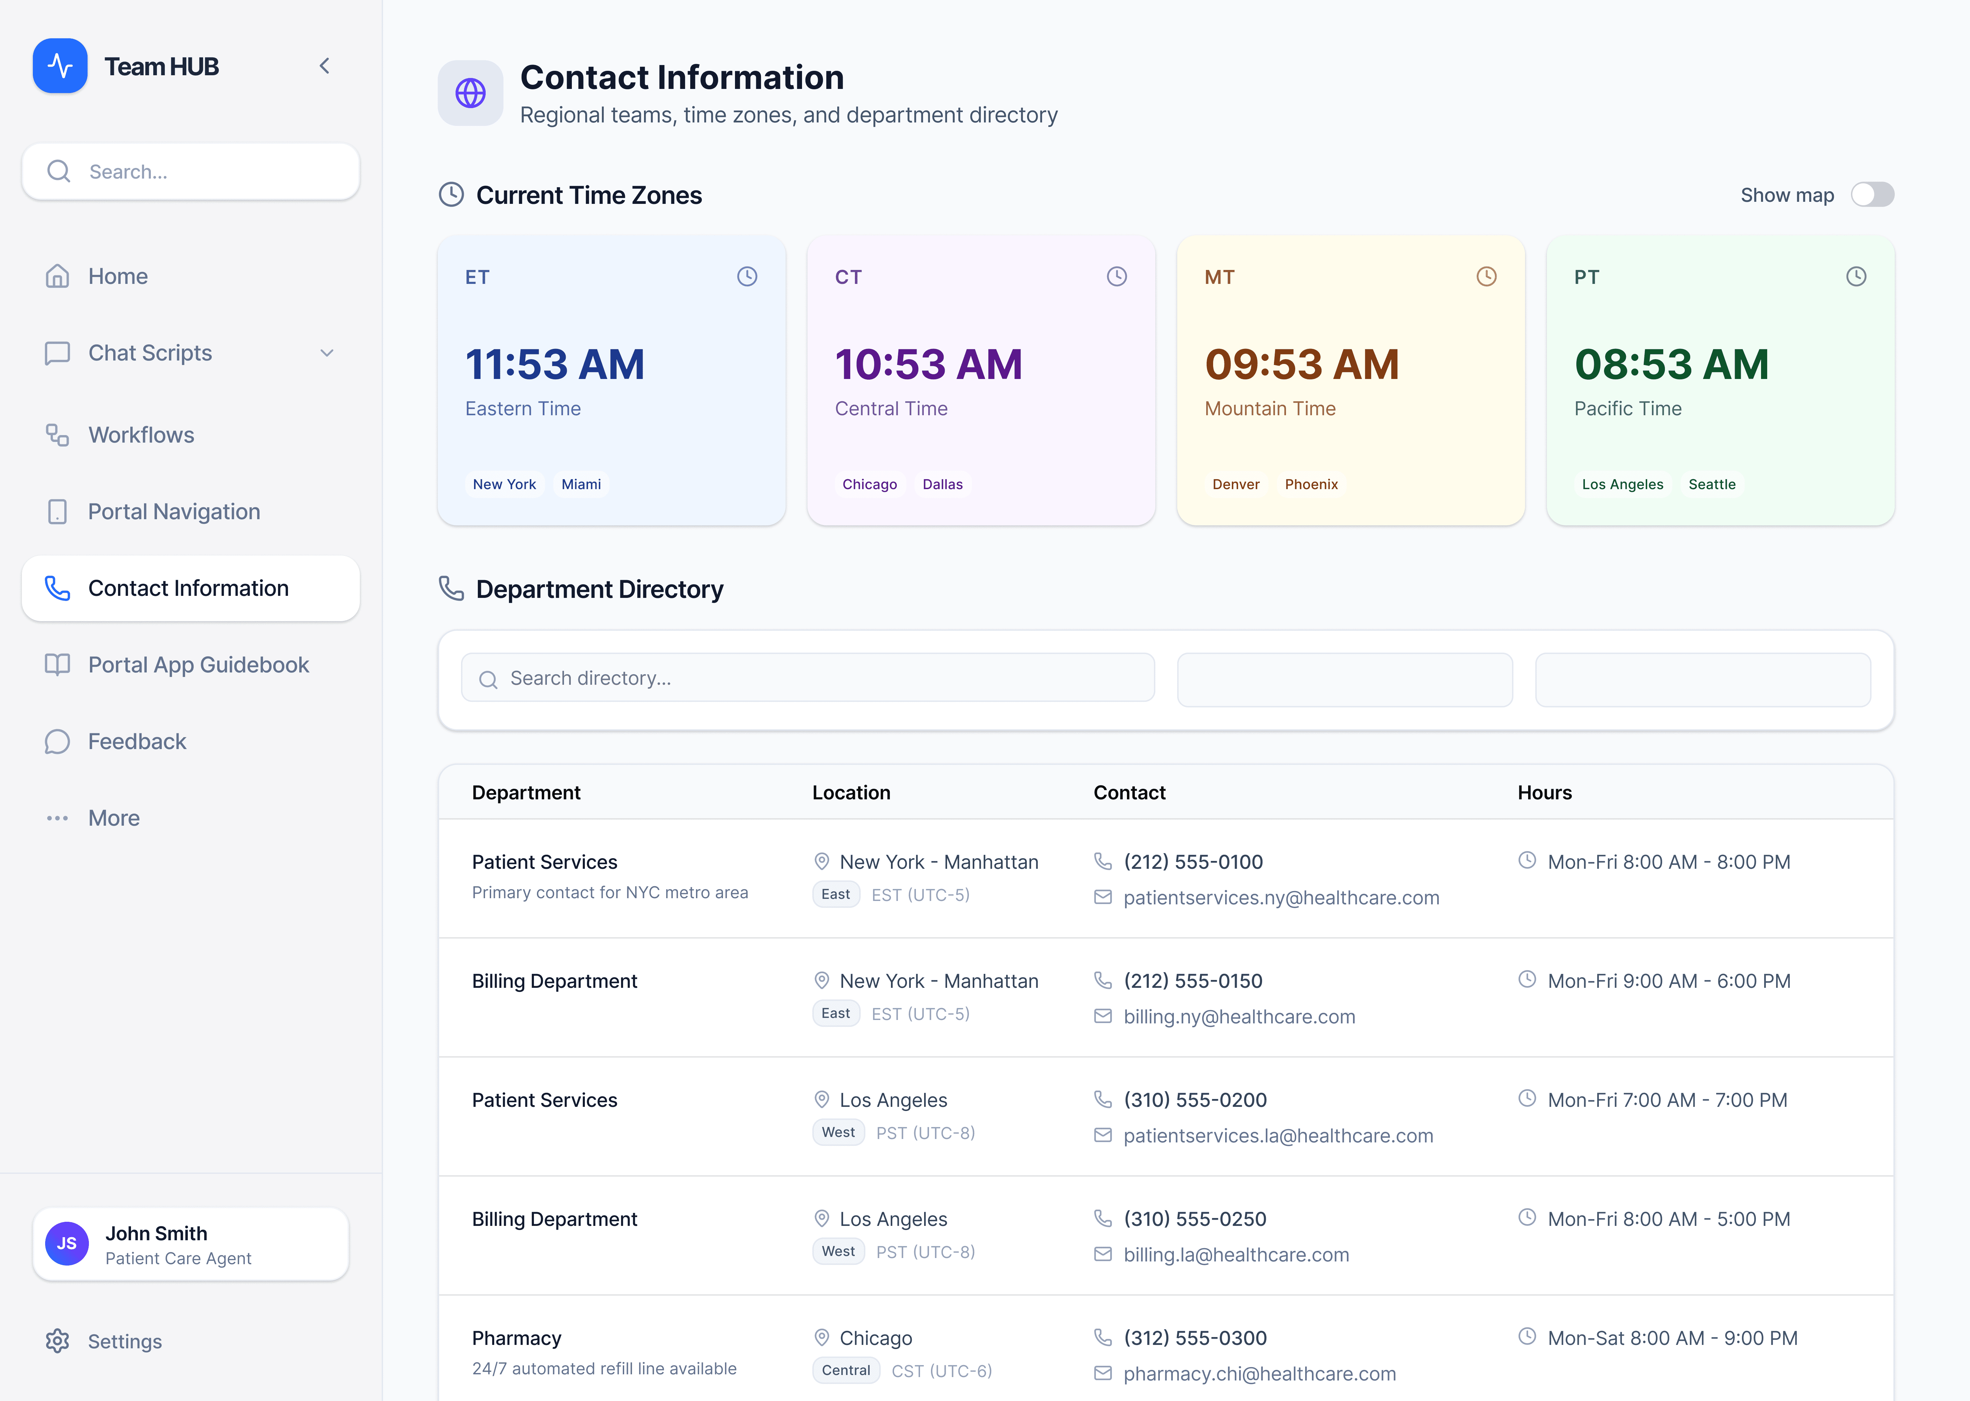Click phone number (310) 555-0250

pos(1195,1219)
